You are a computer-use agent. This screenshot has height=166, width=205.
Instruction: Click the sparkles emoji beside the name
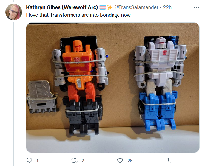[x=110, y=7]
